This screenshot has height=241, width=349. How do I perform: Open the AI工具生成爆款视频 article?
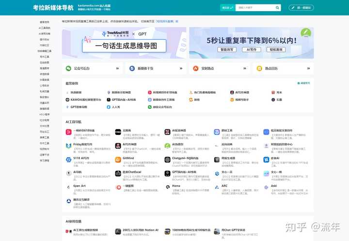[87, 232]
